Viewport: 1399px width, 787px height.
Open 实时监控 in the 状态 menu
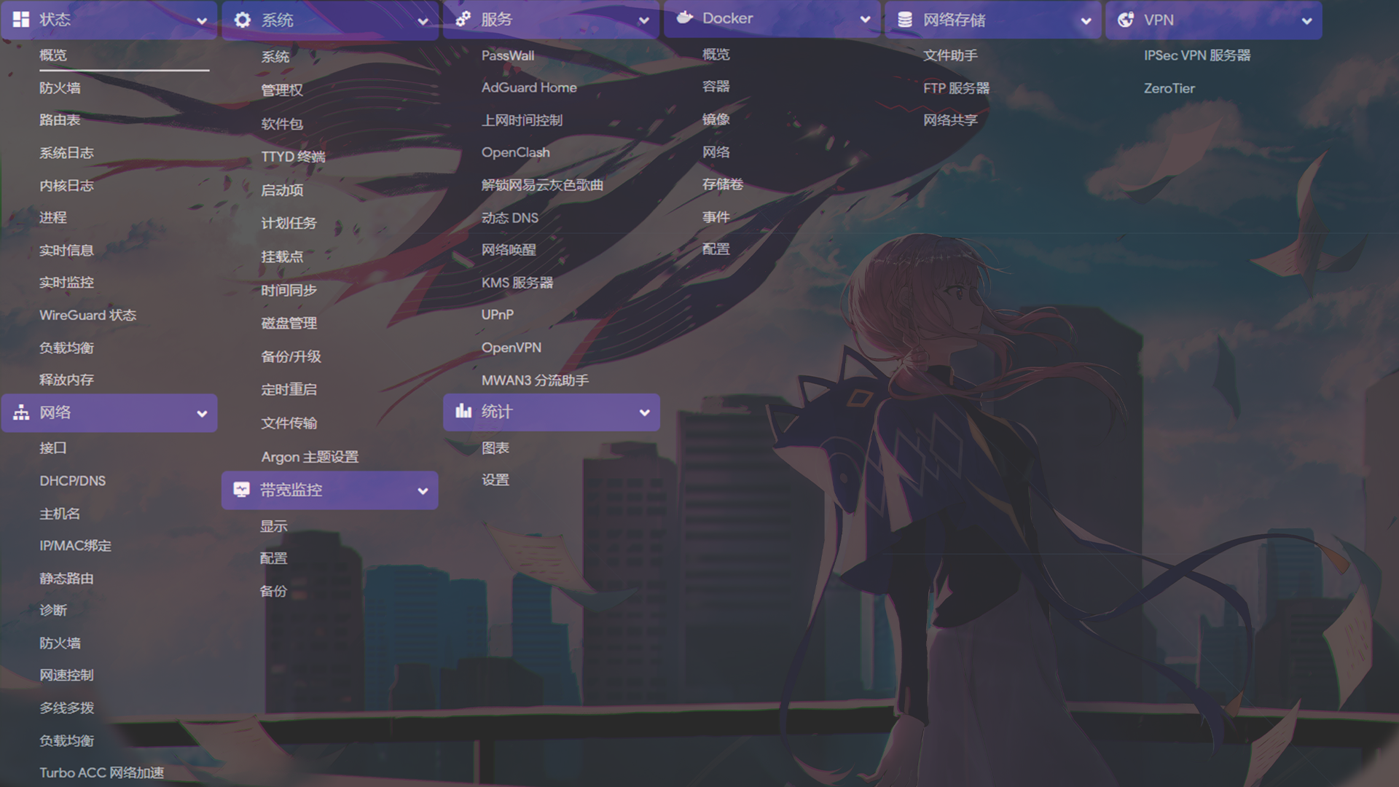click(66, 283)
